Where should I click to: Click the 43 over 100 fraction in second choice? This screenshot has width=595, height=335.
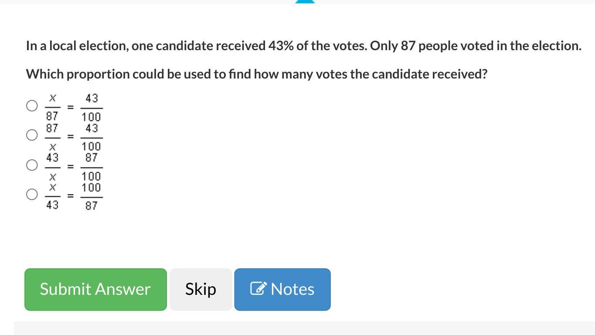(92, 137)
